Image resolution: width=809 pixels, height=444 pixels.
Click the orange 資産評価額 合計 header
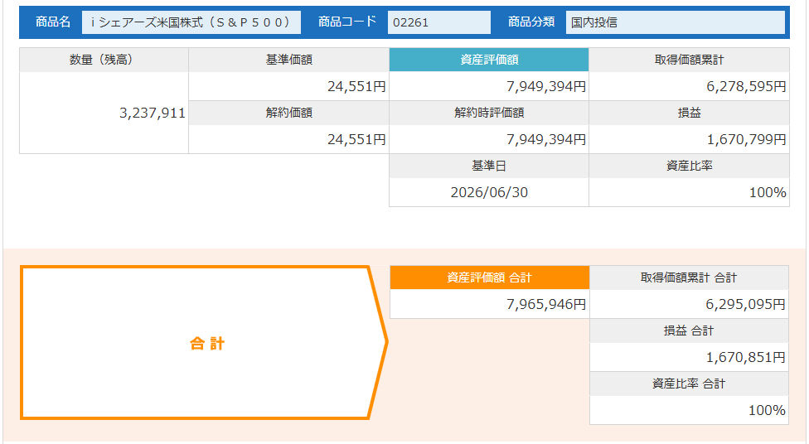pyautogui.click(x=490, y=277)
